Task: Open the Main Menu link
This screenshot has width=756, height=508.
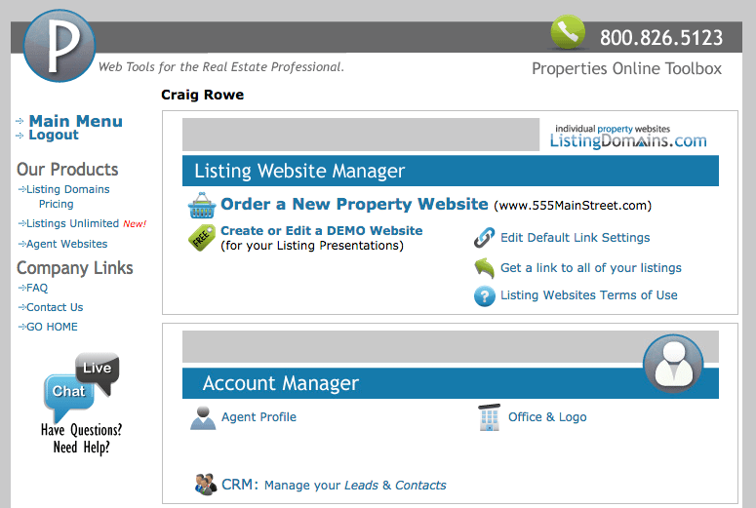Action: pyautogui.click(x=76, y=121)
